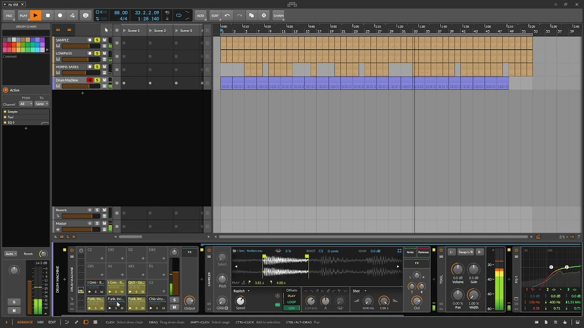Open the FILE menu
Viewport: 584px width, 328px height.
click(x=9, y=15)
